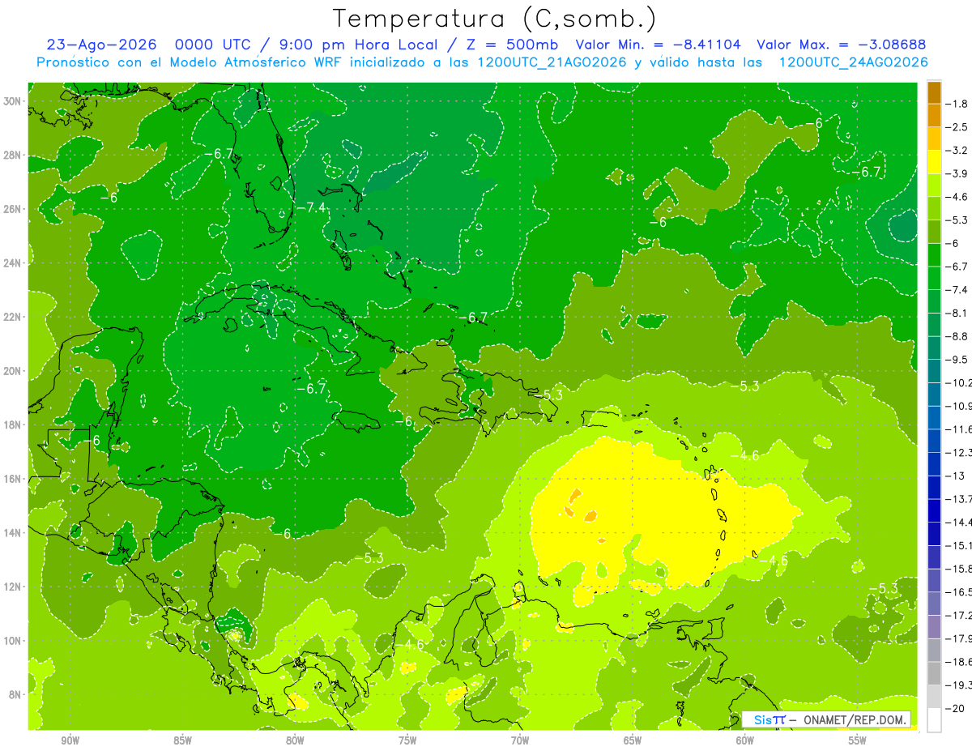Image resolution: width=972 pixels, height=751 pixels.
Task: Click the colorbar tick label "-8.8"
Action: pos(957,336)
